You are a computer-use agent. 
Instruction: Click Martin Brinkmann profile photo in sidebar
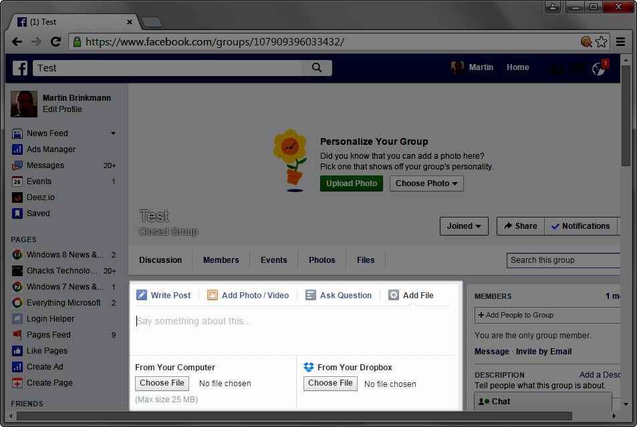24,104
